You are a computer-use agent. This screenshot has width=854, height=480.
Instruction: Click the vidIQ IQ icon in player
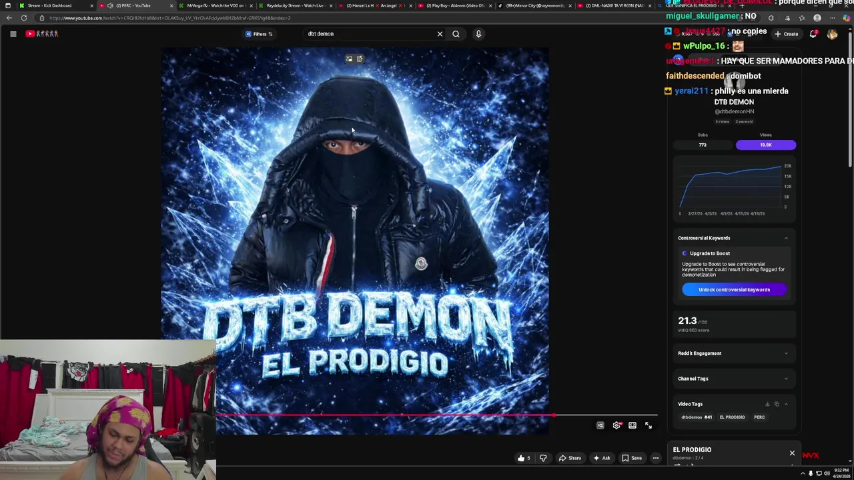coord(600,425)
